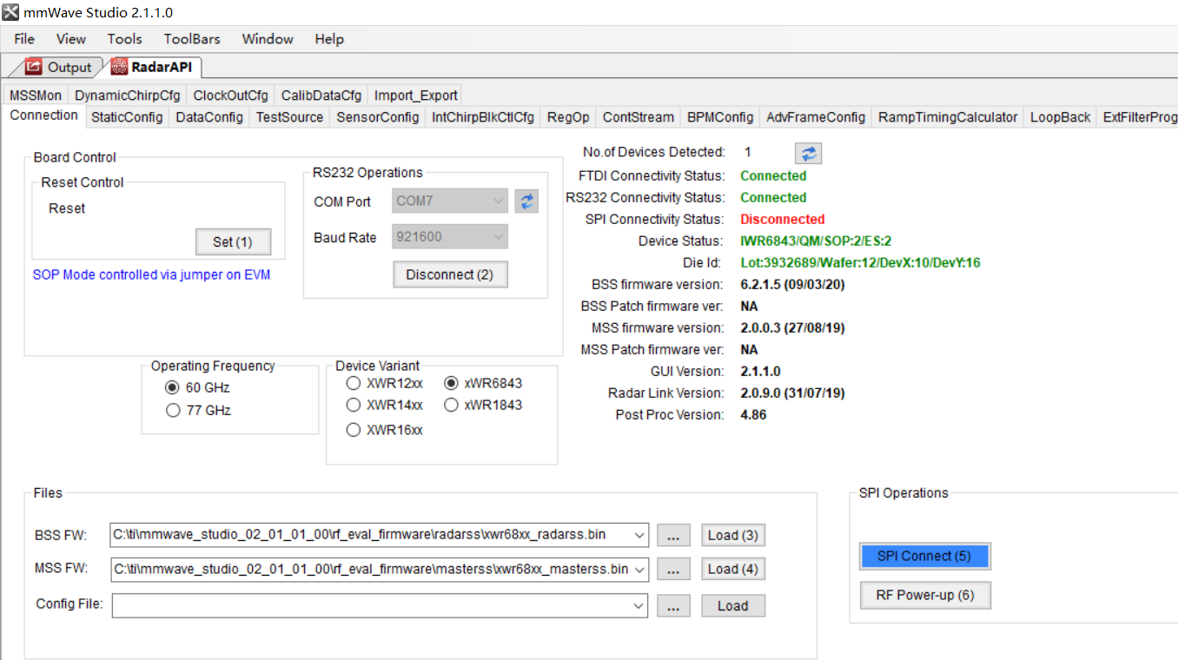This screenshot has width=1178, height=660.
Task: Browse for the MSS FW file
Action: click(673, 570)
